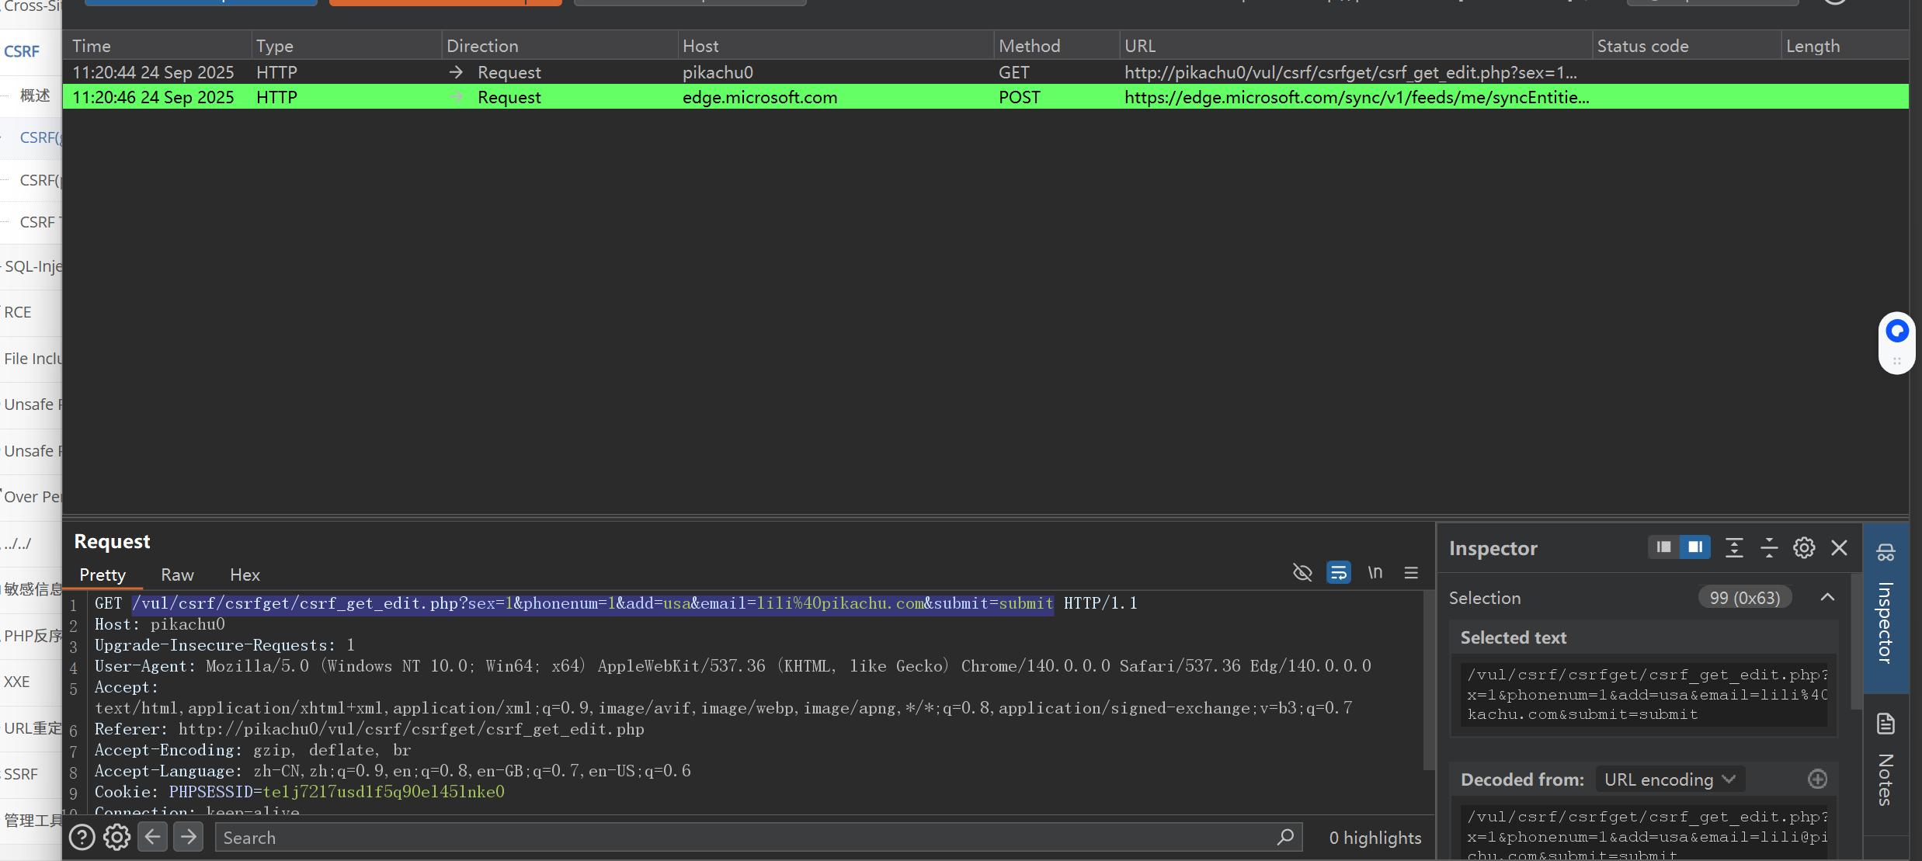This screenshot has width=1922, height=861.
Task: Toggle line wrap in request editor
Action: pos(1338,573)
